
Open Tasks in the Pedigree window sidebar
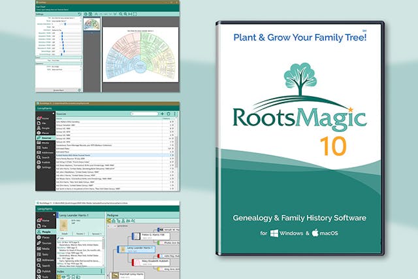click(x=44, y=254)
